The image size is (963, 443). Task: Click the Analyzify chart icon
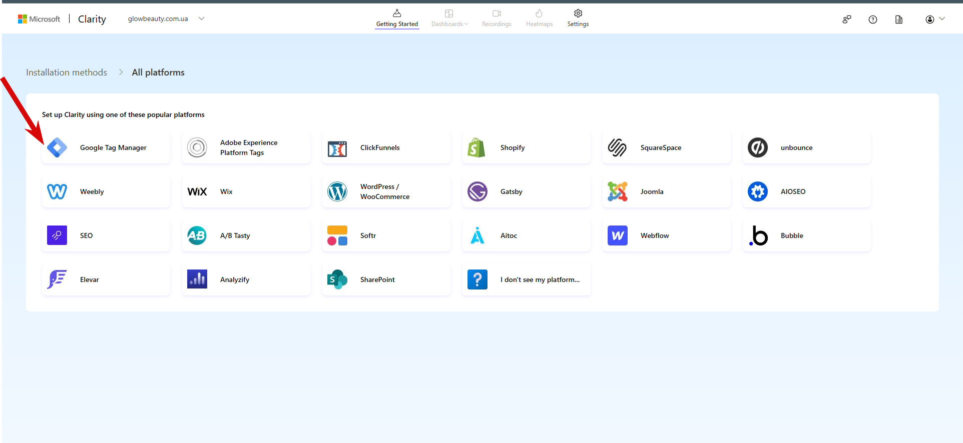197,279
